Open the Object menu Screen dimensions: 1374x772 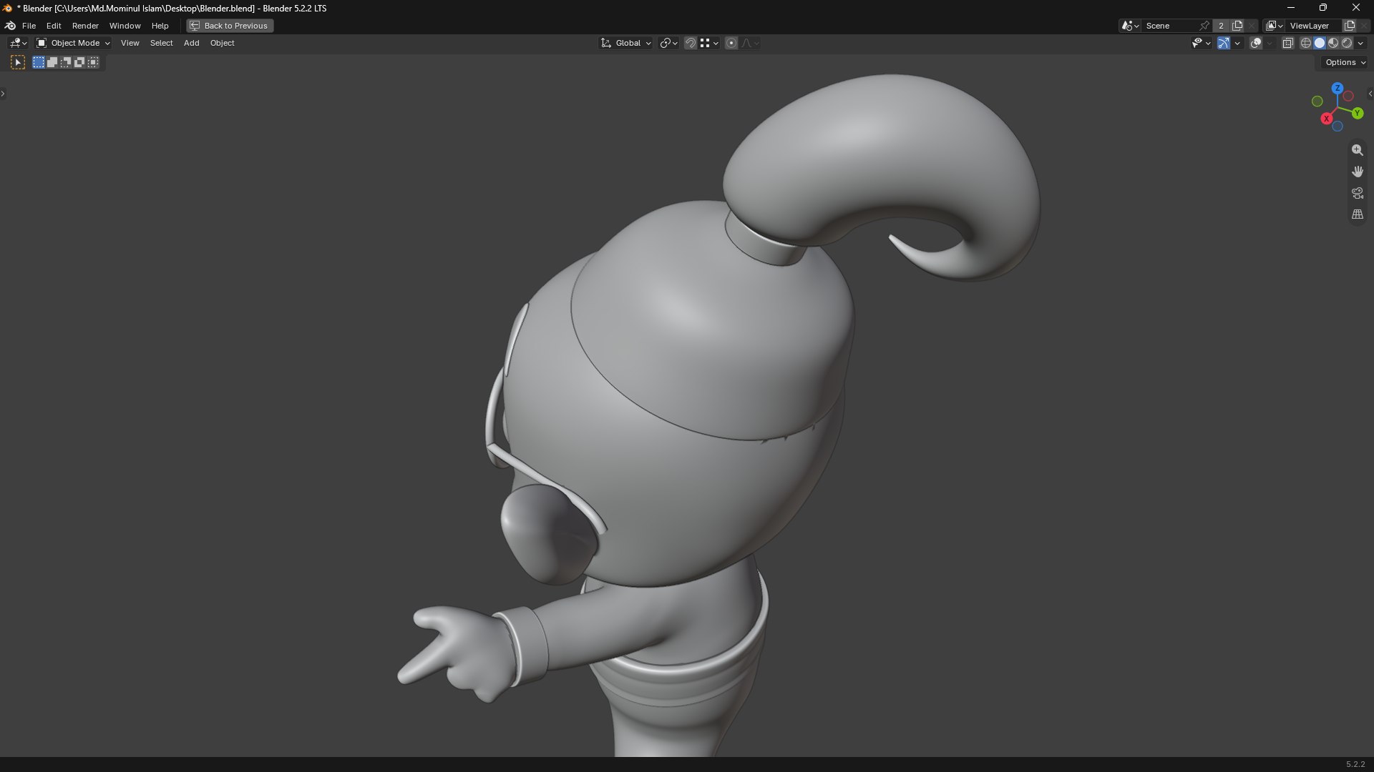click(x=222, y=43)
